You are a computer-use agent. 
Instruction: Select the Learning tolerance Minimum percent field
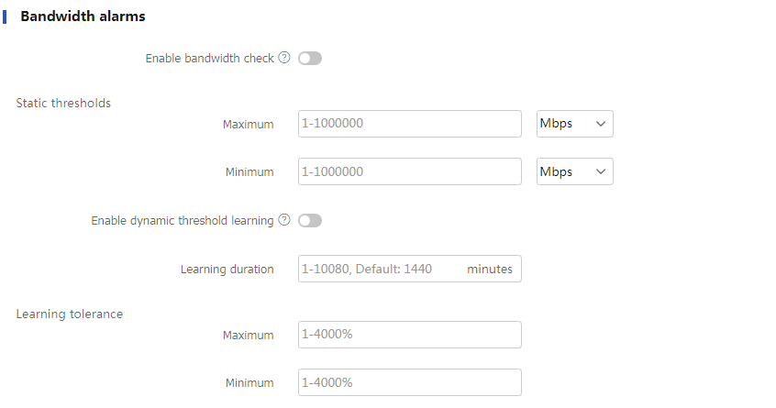click(x=410, y=382)
